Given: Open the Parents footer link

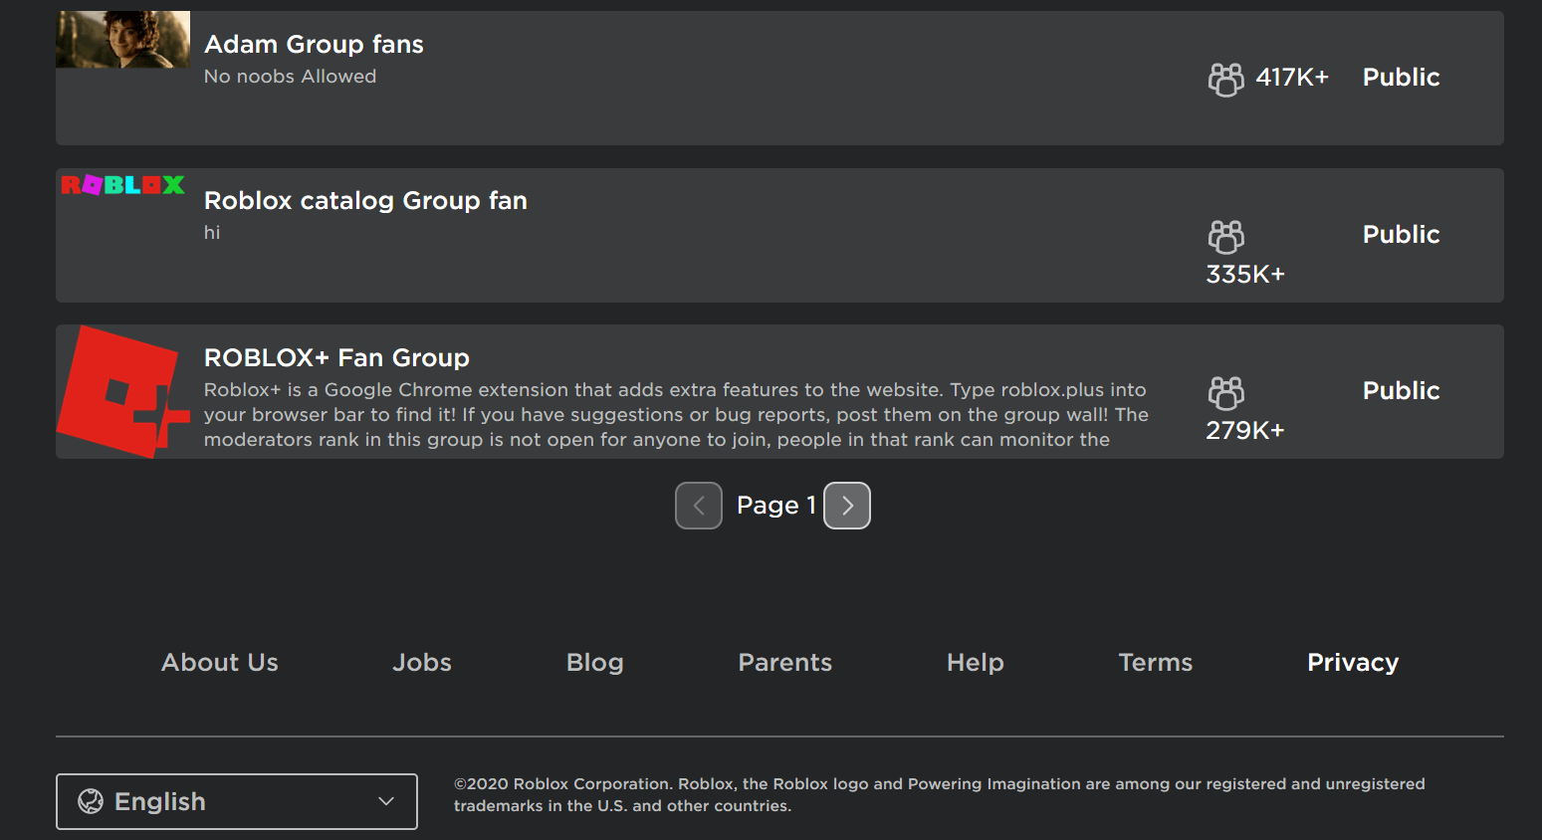Looking at the screenshot, I should (785, 663).
